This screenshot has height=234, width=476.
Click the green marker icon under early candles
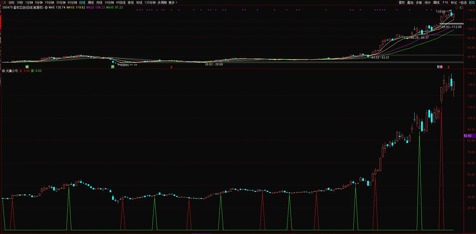(27, 67)
